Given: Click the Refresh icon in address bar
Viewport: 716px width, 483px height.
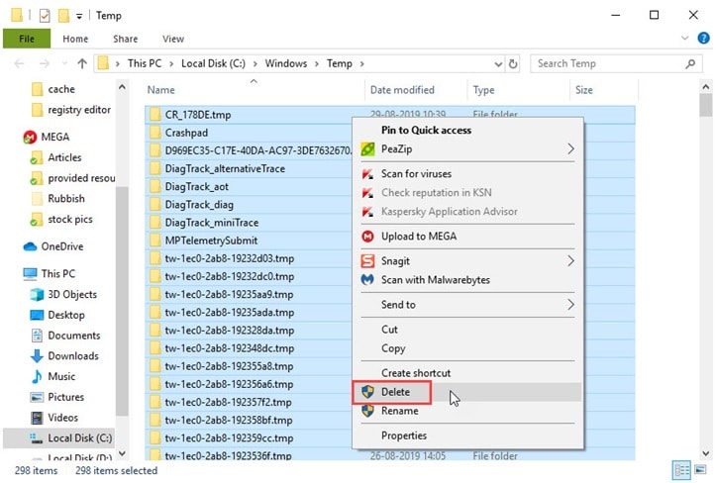Looking at the screenshot, I should click(x=513, y=64).
